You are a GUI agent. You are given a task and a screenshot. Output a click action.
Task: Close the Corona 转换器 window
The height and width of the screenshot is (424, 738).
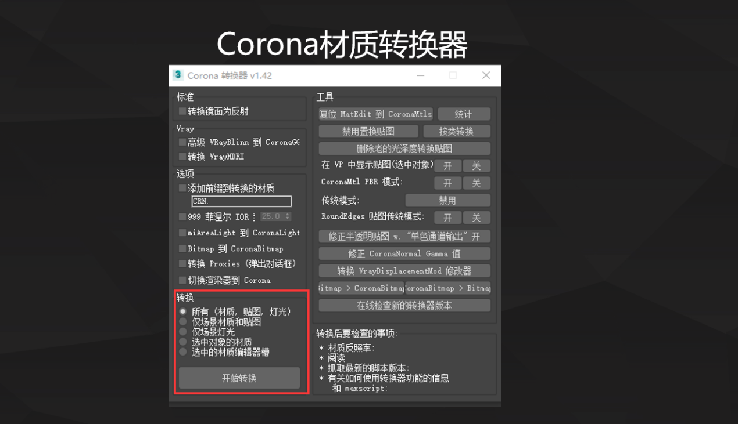tap(486, 75)
